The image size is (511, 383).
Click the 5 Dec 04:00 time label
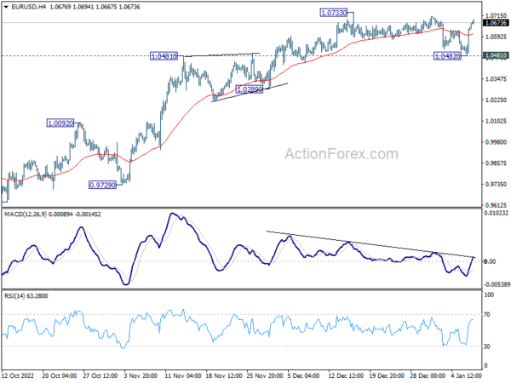click(x=304, y=375)
